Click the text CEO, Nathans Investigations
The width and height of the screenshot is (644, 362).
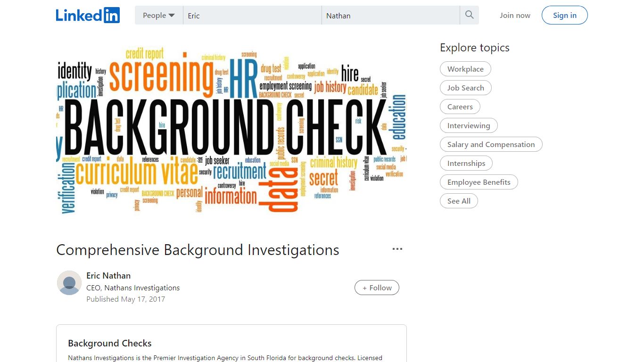(133, 288)
